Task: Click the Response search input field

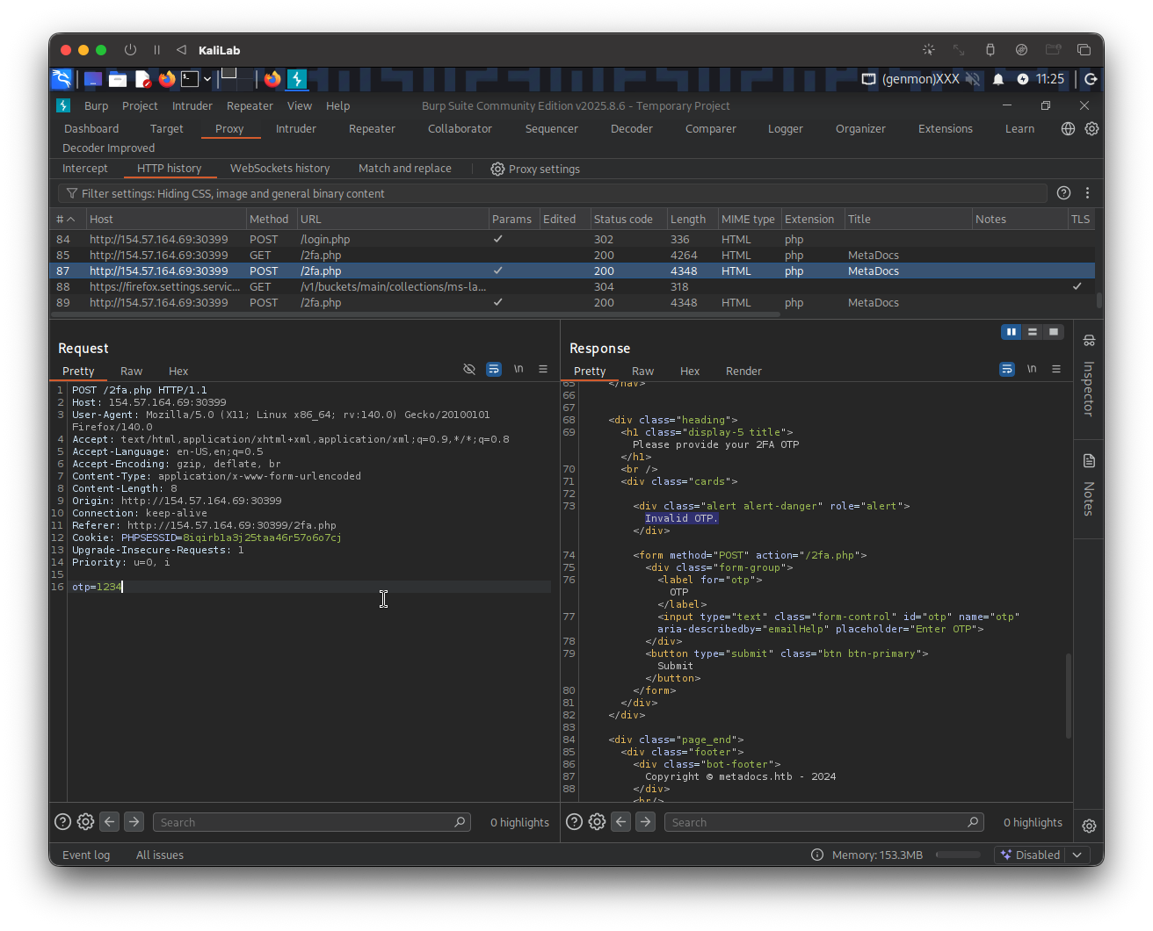Action: 816,822
